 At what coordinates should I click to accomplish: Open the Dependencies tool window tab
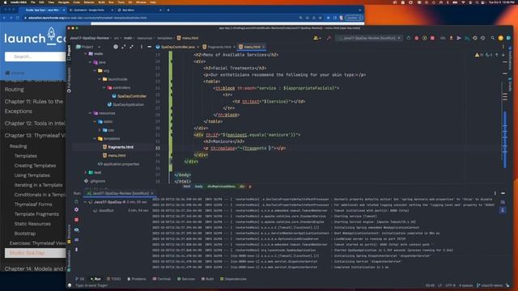[233, 279]
